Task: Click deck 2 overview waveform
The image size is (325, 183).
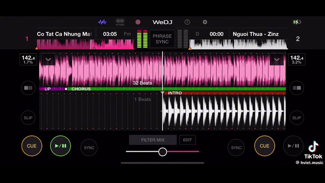Action: coord(239,44)
